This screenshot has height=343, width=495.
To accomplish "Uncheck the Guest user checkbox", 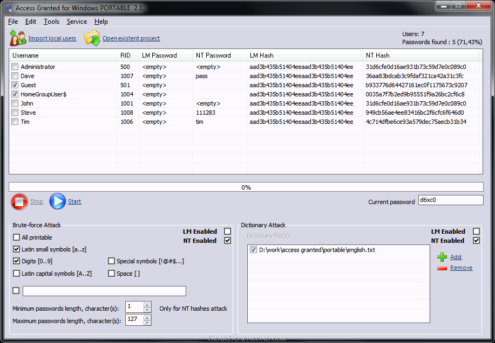I will click(15, 85).
